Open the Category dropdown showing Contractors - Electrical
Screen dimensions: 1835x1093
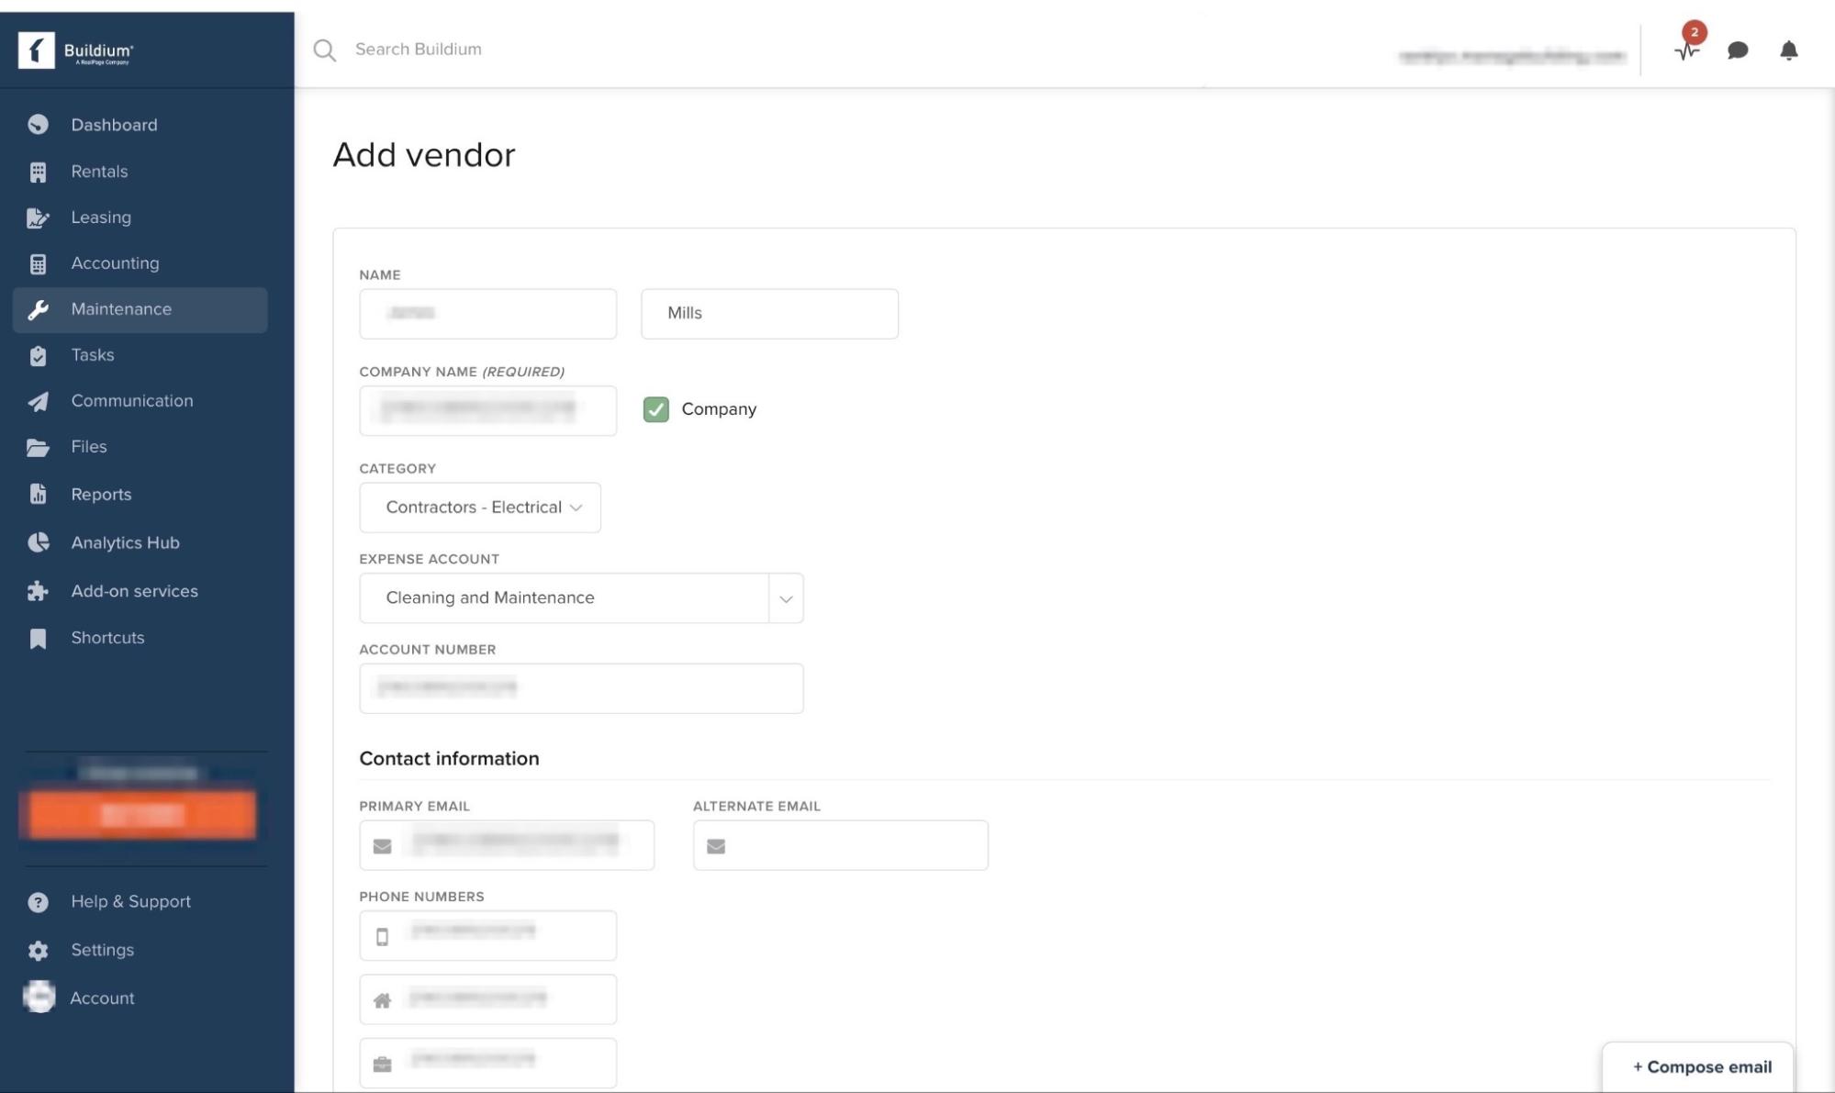[x=479, y=507]
